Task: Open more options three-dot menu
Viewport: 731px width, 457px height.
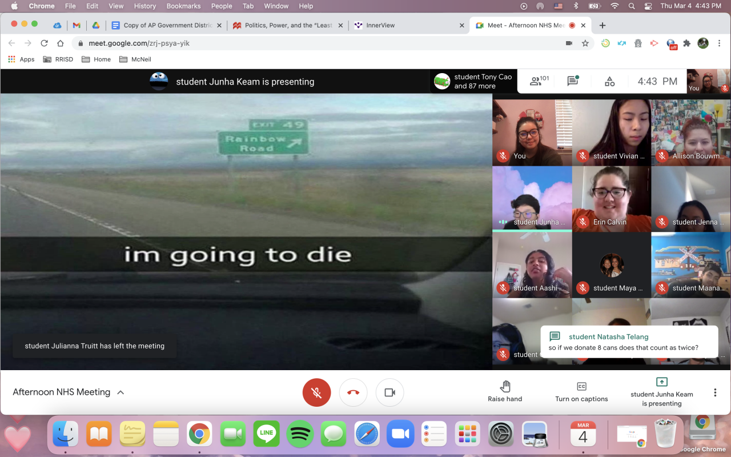Action: point(715,392)
